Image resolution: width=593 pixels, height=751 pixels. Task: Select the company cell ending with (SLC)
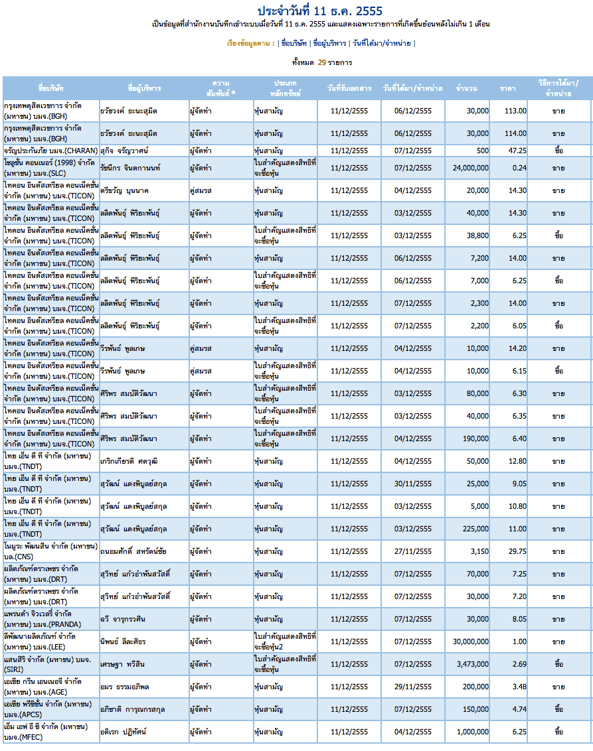point(51,168)
